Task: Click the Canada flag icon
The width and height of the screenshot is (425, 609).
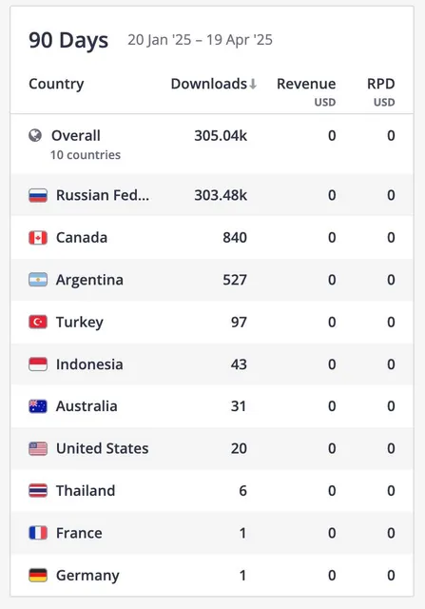Action: pyautogui.click(x=38, y=238)
